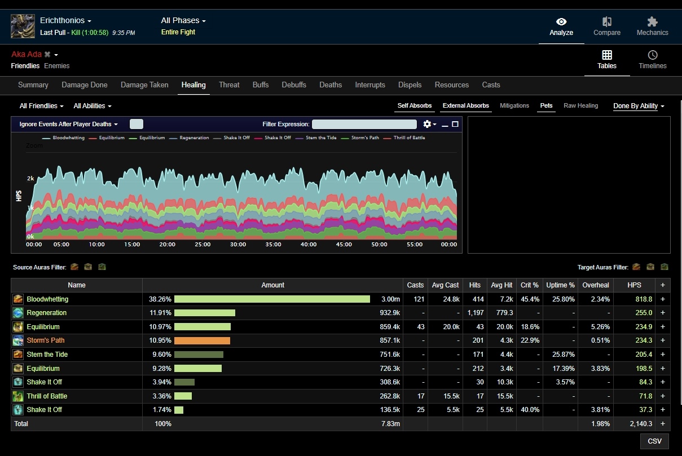
Task: Toggle the Self Absorbs option
Action: 415,106
